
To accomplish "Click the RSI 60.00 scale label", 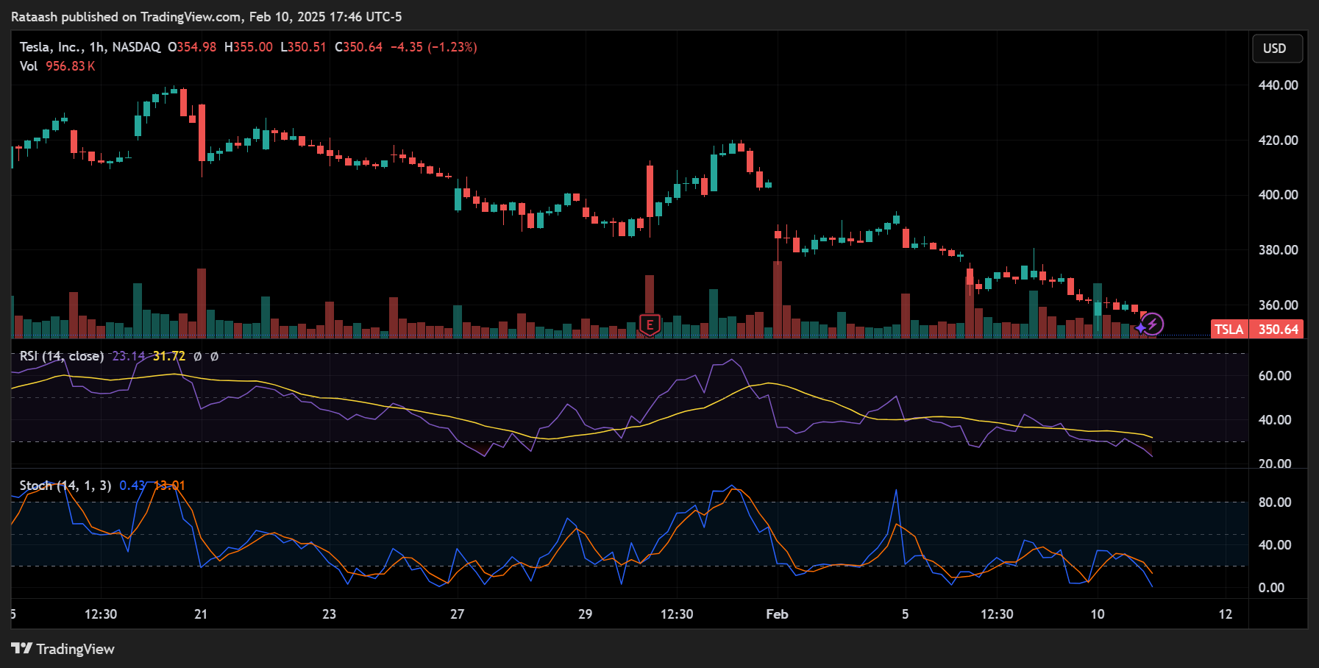I will 1275,376.
